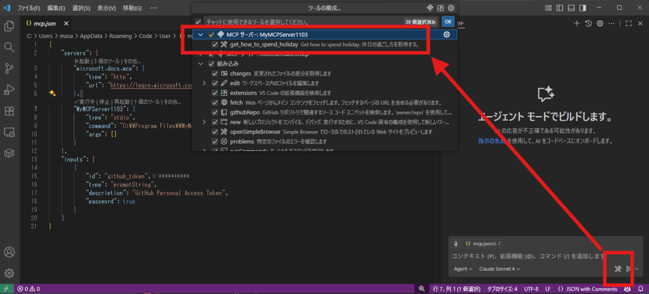Open chat history clock icon
649x294 pixels.
click(588, 23)
